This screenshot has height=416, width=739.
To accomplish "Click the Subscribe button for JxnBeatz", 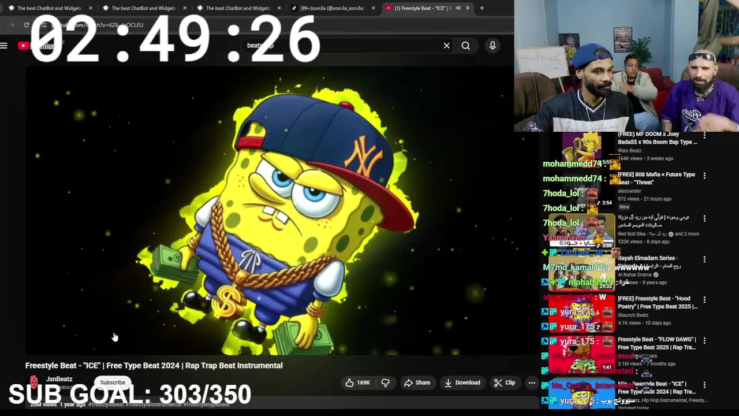I will tap(113, 382).
